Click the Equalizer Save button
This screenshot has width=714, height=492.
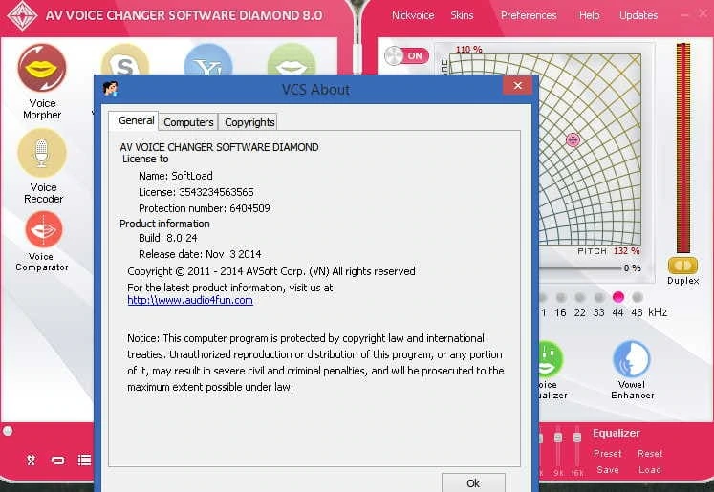pyautogui.click(x=608, y=470)
